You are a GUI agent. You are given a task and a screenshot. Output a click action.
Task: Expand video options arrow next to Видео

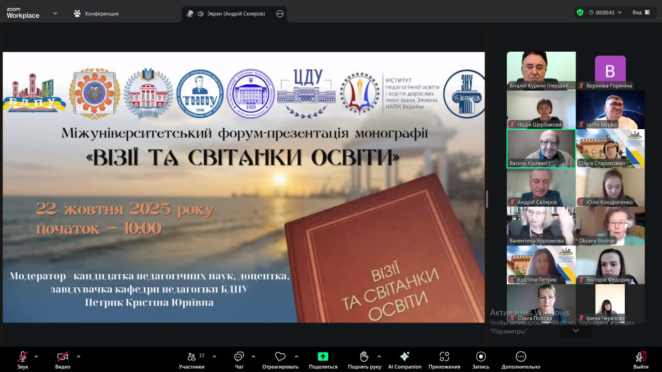79,356
